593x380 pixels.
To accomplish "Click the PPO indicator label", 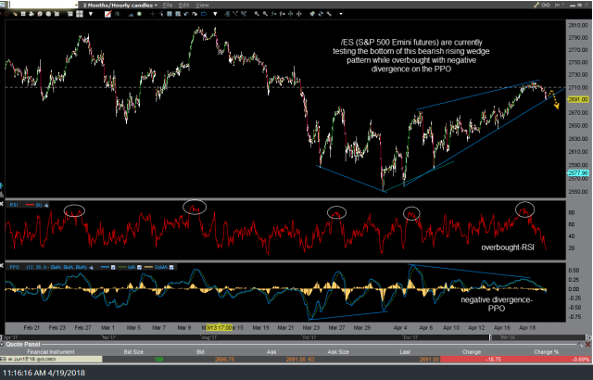I will pos(15,267).
